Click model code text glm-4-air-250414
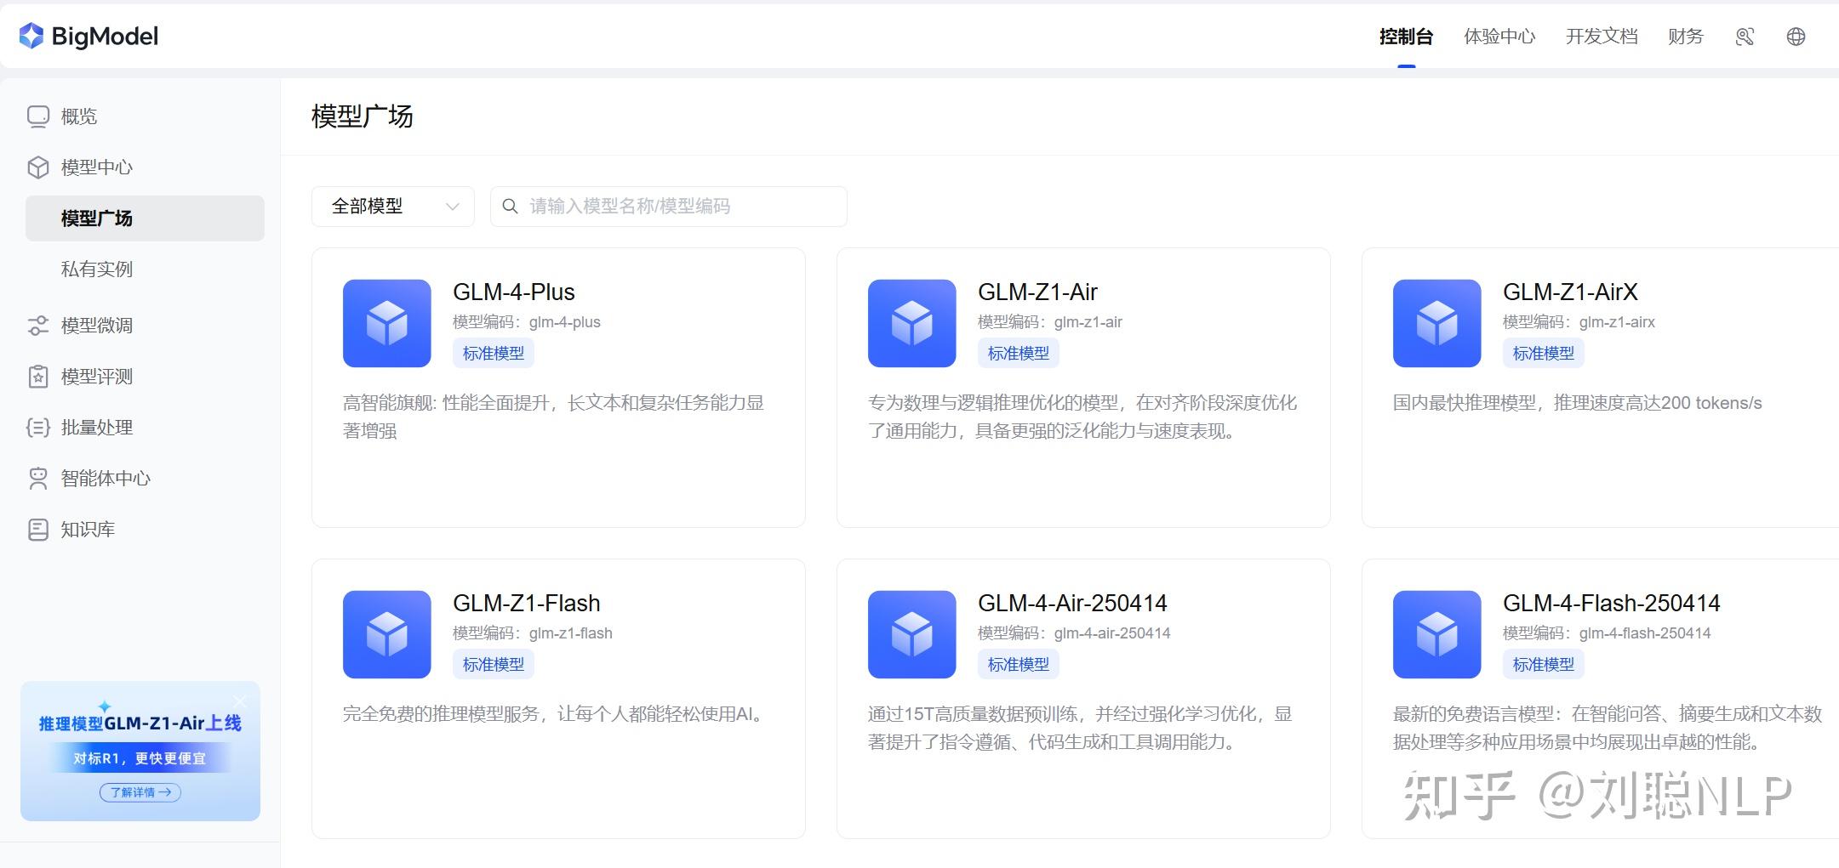 coord(1112,633)
